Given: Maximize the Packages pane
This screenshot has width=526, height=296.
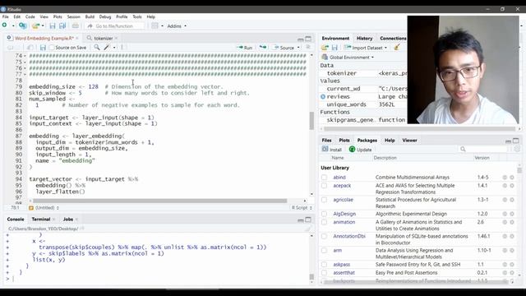Looking at the screenshot, I should [x=516, y=141].
